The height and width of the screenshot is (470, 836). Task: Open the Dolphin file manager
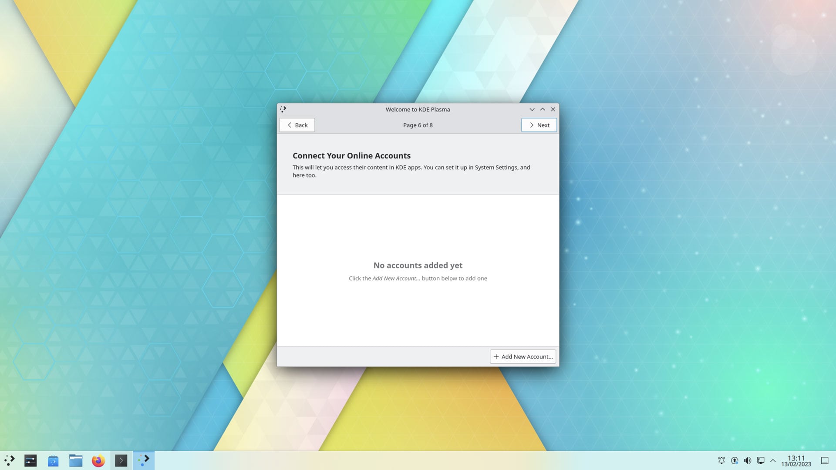(x=76, y=460)
